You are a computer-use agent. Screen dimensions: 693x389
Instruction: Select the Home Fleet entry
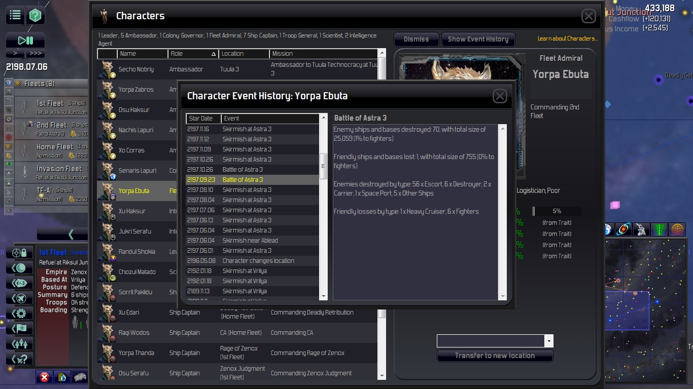click(51, 151)
